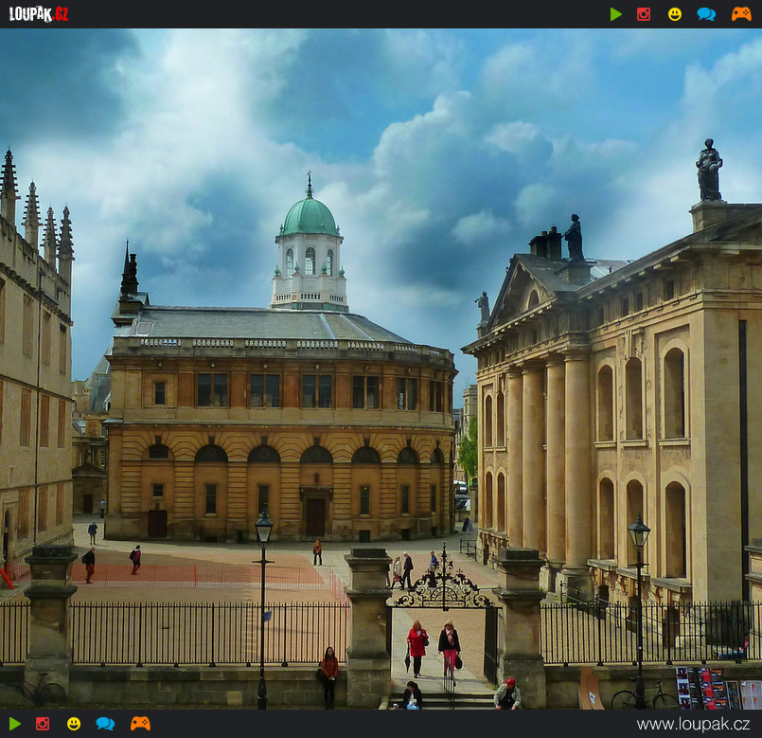
Task: Open the red camera icon in top bar
Action: pos(644,14)
